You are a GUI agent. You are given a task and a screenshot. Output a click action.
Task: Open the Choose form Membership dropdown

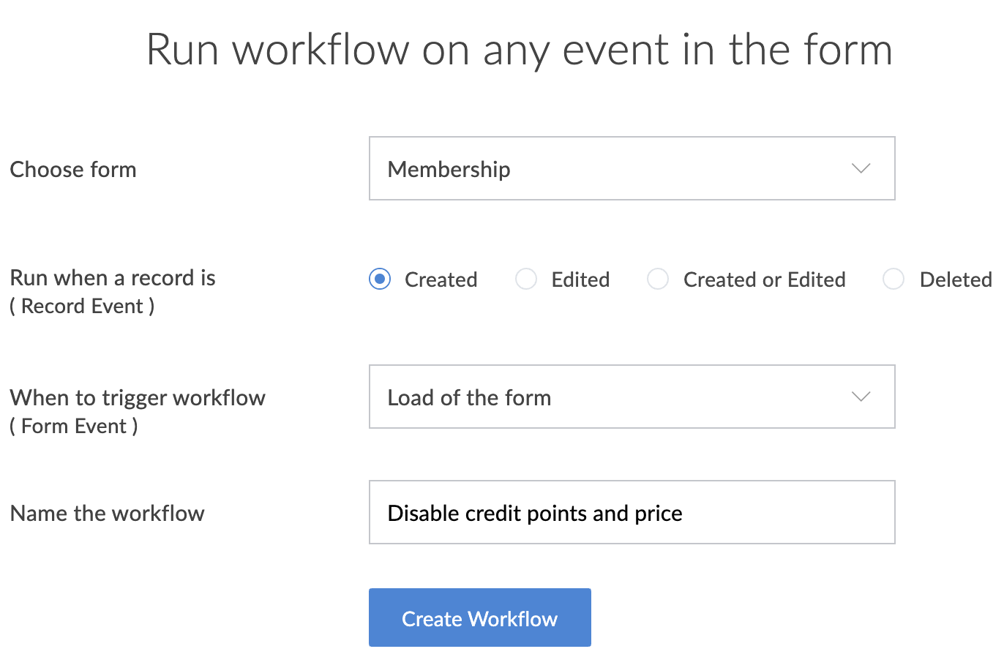pos(631,169)
